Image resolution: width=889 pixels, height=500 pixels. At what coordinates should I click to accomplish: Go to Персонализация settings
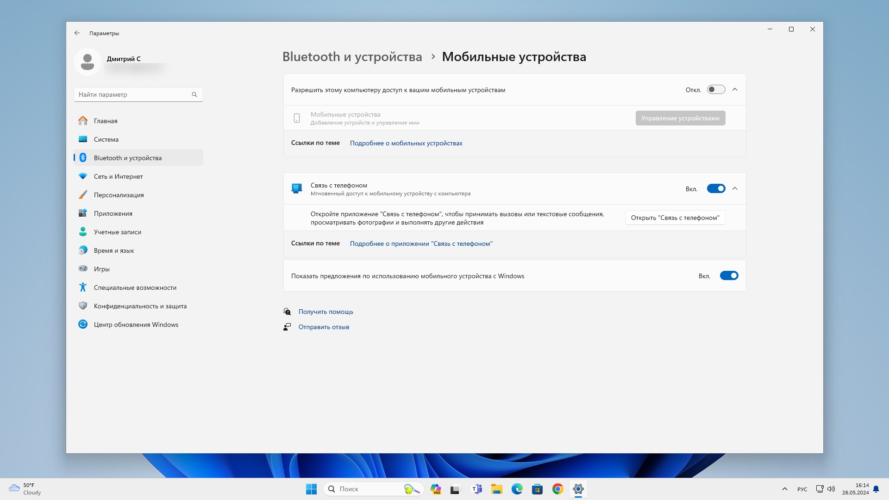138,195
